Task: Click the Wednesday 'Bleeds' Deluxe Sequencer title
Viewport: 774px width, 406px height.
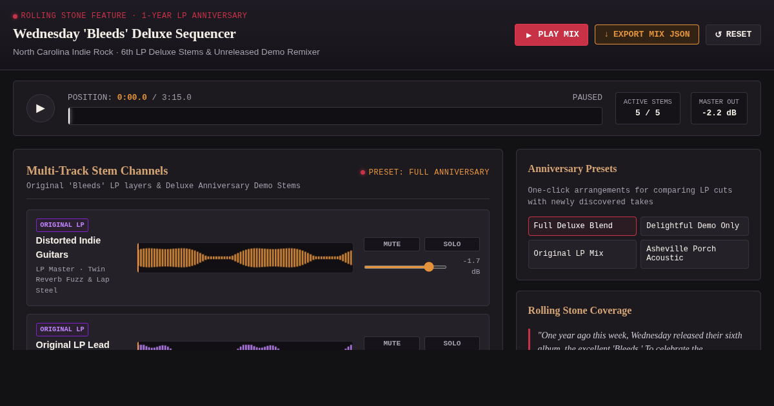Action: click(124, 34)
